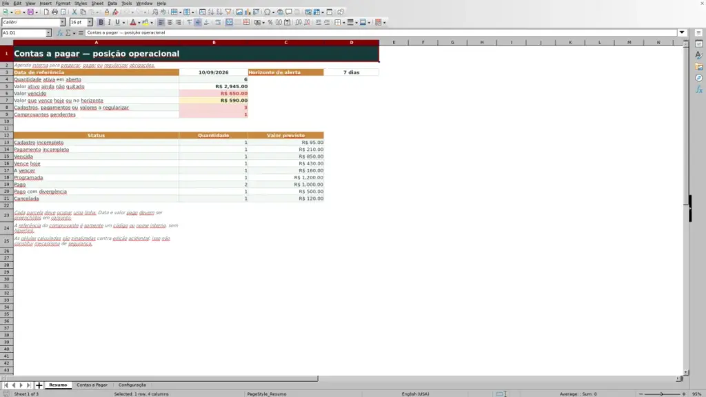Open the Data menu
Viewport: 706px width, 397px height.
[112, 3]
